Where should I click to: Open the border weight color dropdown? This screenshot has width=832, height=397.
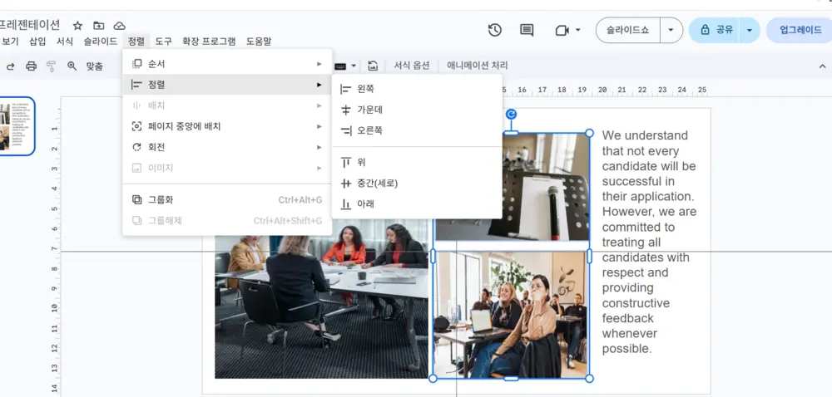click(346, 66)
